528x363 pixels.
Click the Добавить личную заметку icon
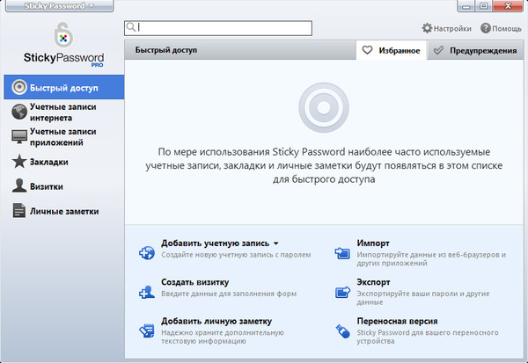[147, 331]
